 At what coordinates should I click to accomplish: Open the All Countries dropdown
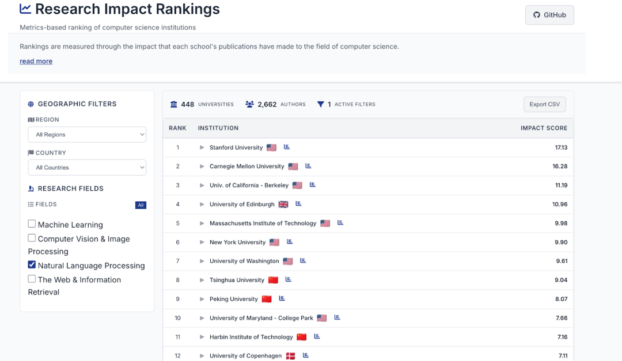coord(87,167)
